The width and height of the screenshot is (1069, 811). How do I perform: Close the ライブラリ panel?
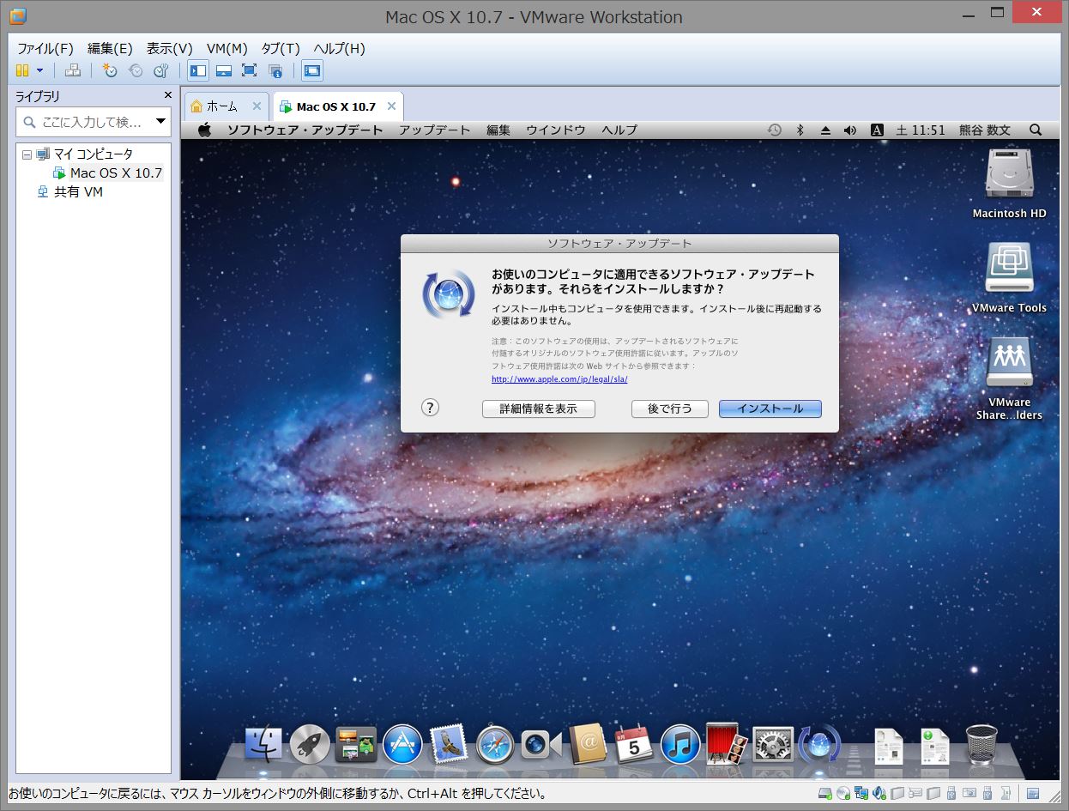168,96
